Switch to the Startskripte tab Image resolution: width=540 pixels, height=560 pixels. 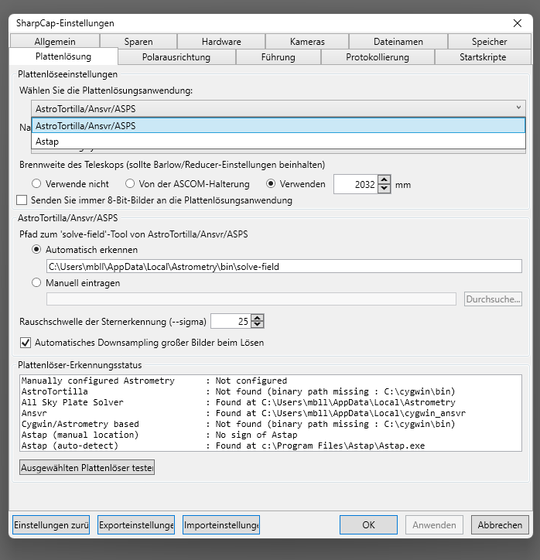(483, 57)
